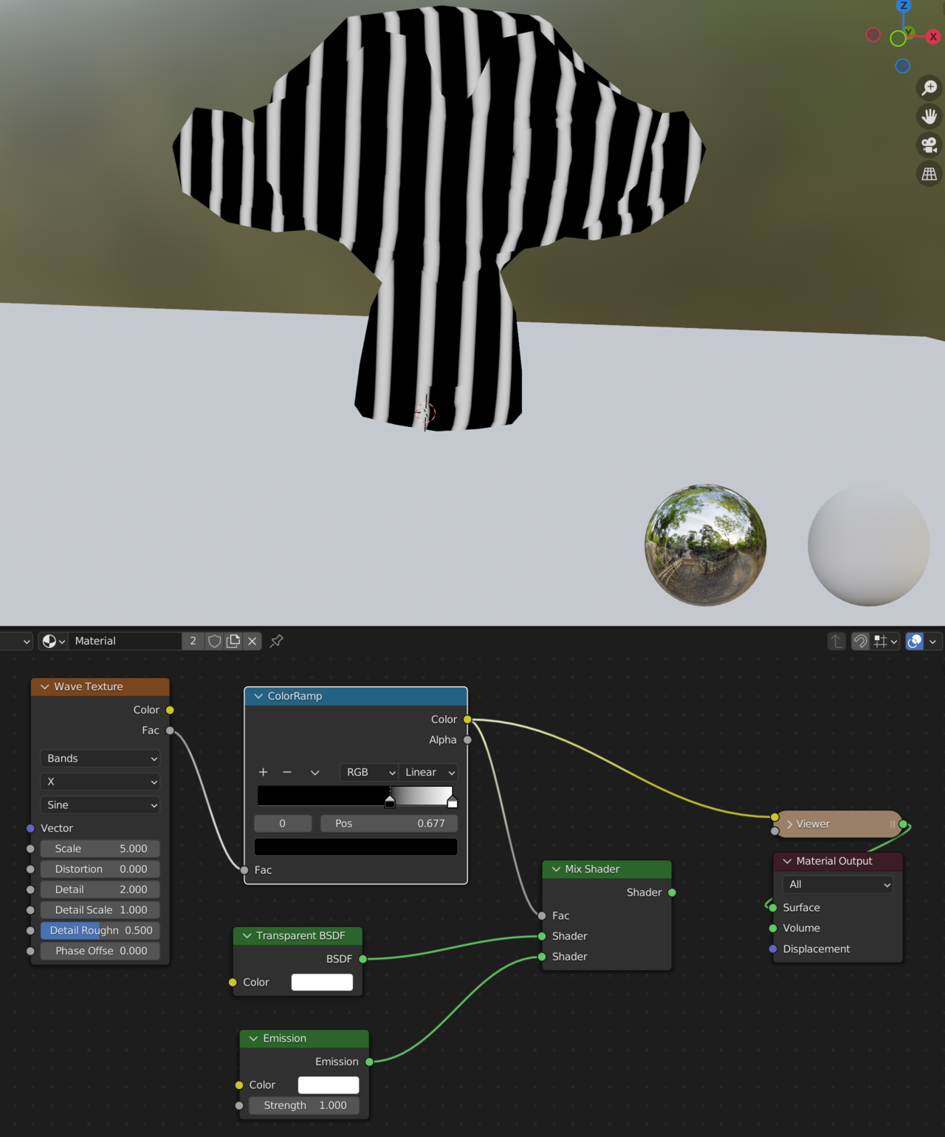Open the editor type dropdown in node header

(x=17, y=641)
